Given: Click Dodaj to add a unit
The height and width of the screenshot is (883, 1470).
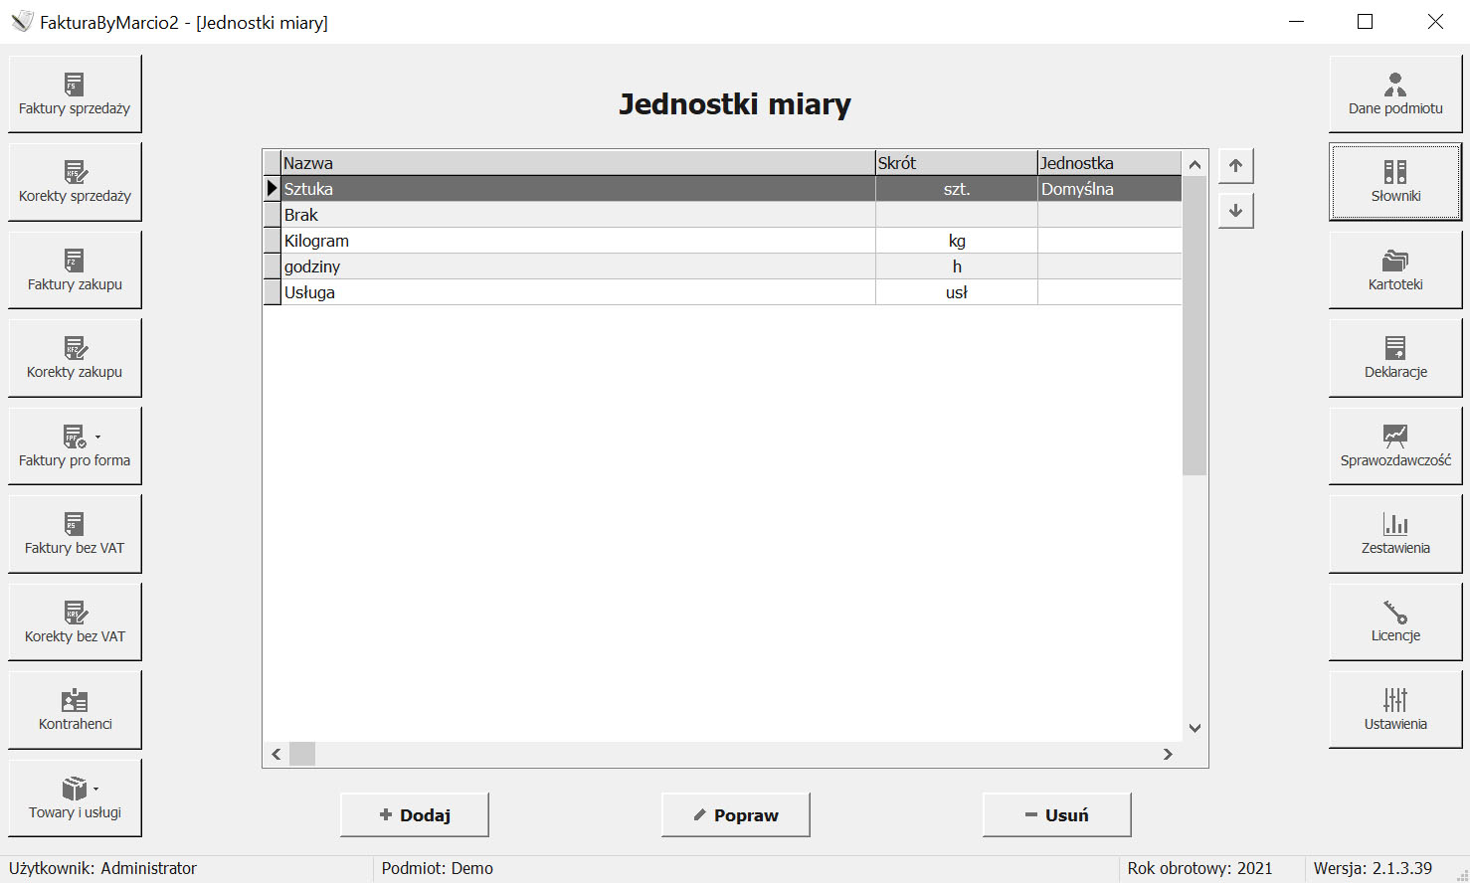Looking at the screenshot, I should 415,814.
